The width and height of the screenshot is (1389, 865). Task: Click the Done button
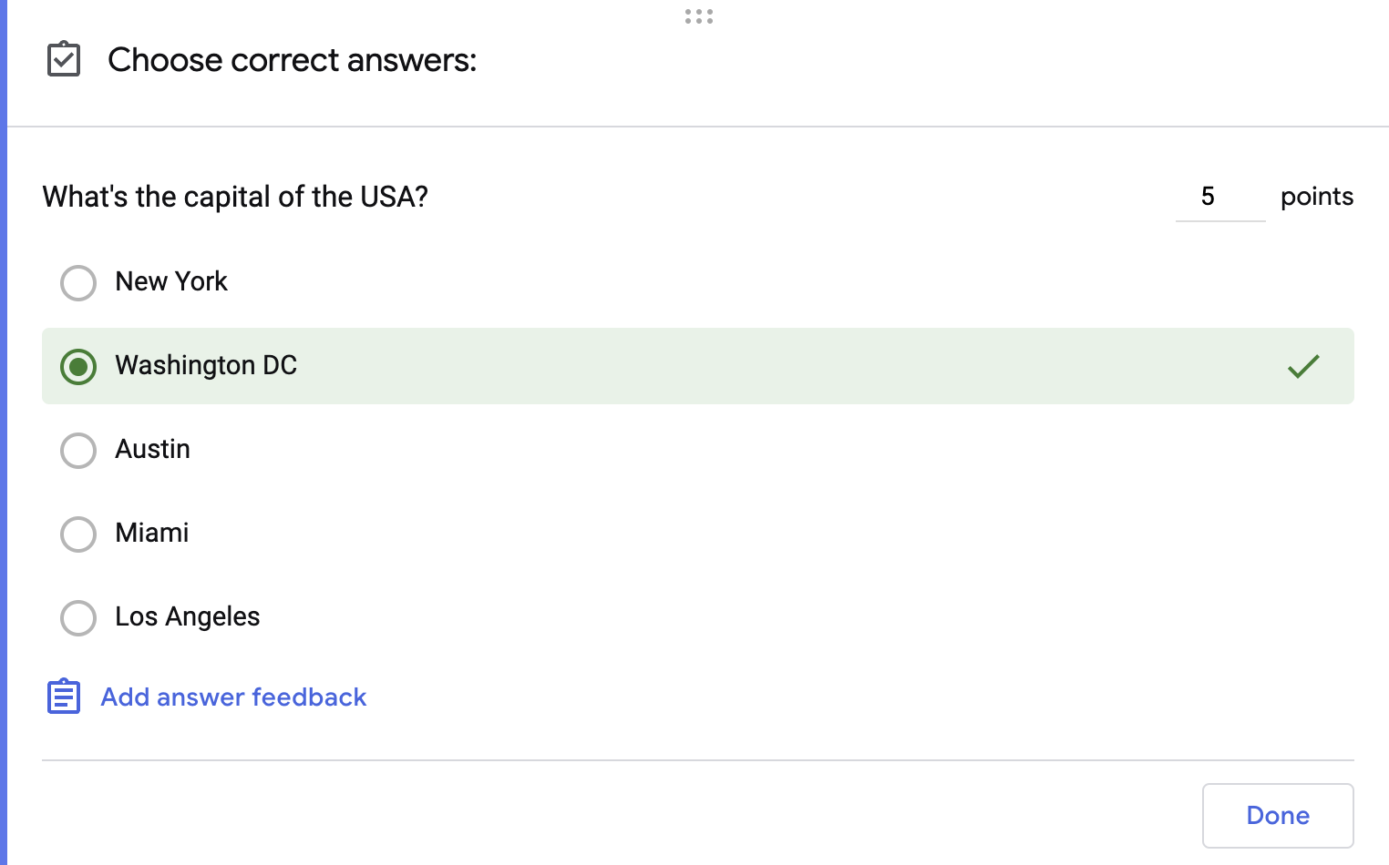[1277, 815]
